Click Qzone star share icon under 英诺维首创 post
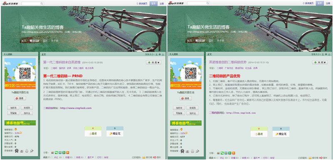The height and width of the screenshot is (160, 333). point(226,153)
